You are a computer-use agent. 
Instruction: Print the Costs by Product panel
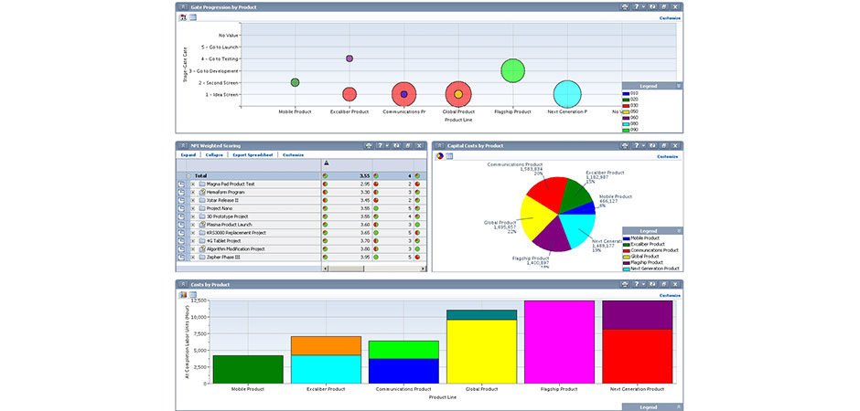point(624,284)
